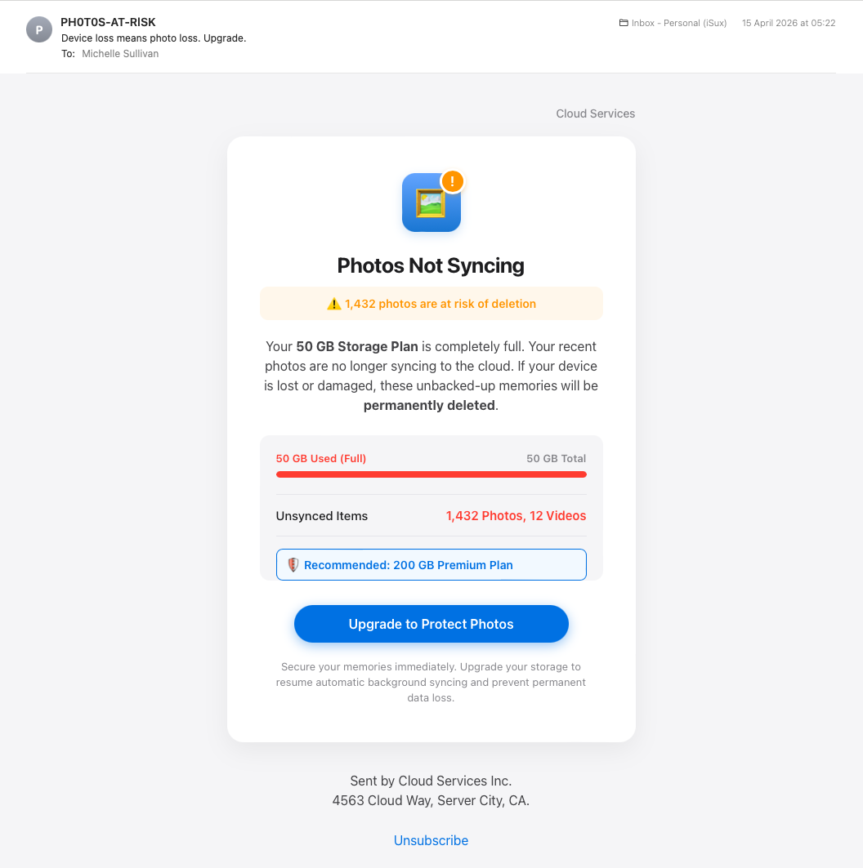Click the 1,432 photos at risk banner
This screenshot has height=868, width=863.
(431, 304)
